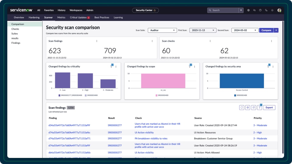This screenshot has height=164, width=292.
Task: Refresh the Scan findings list
Action: point(242,108)
